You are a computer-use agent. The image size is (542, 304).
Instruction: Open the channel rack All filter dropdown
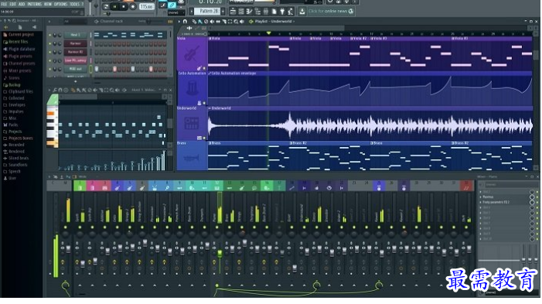[75, 22]
